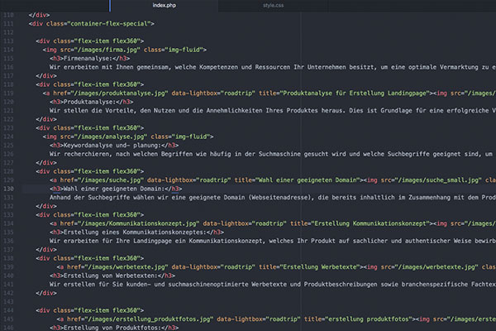Click the "/images/erstellung_produktfotos.jpg" href value
Viewport: 496px width, 331px height.
[149, 319]
